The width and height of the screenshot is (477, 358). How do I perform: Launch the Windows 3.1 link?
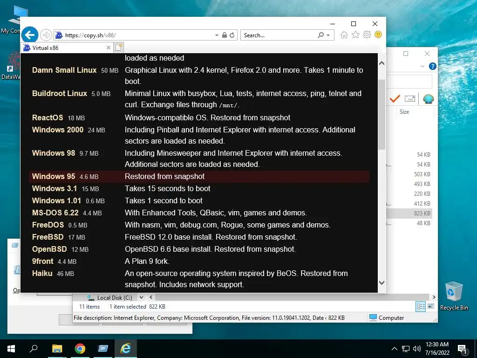point(55,188)
